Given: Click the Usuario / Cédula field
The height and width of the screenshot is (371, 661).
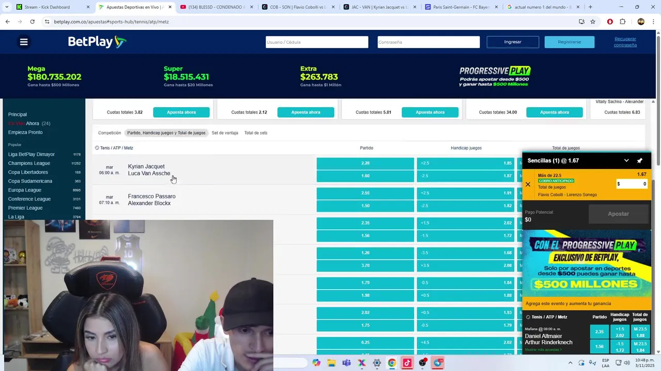Looking at the screenshot, I should tap(317, 42).
